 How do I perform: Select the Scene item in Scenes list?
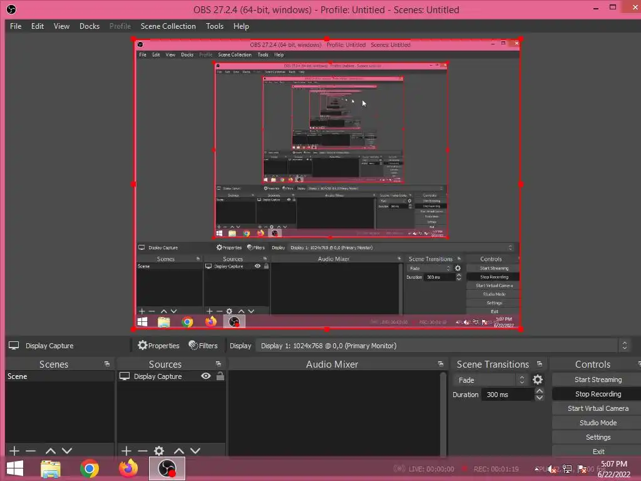(59, 376)
